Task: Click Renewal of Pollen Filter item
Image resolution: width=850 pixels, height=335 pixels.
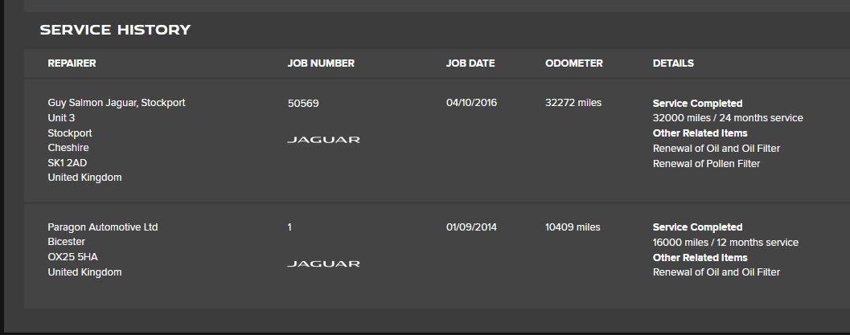Action: point(706,163)
